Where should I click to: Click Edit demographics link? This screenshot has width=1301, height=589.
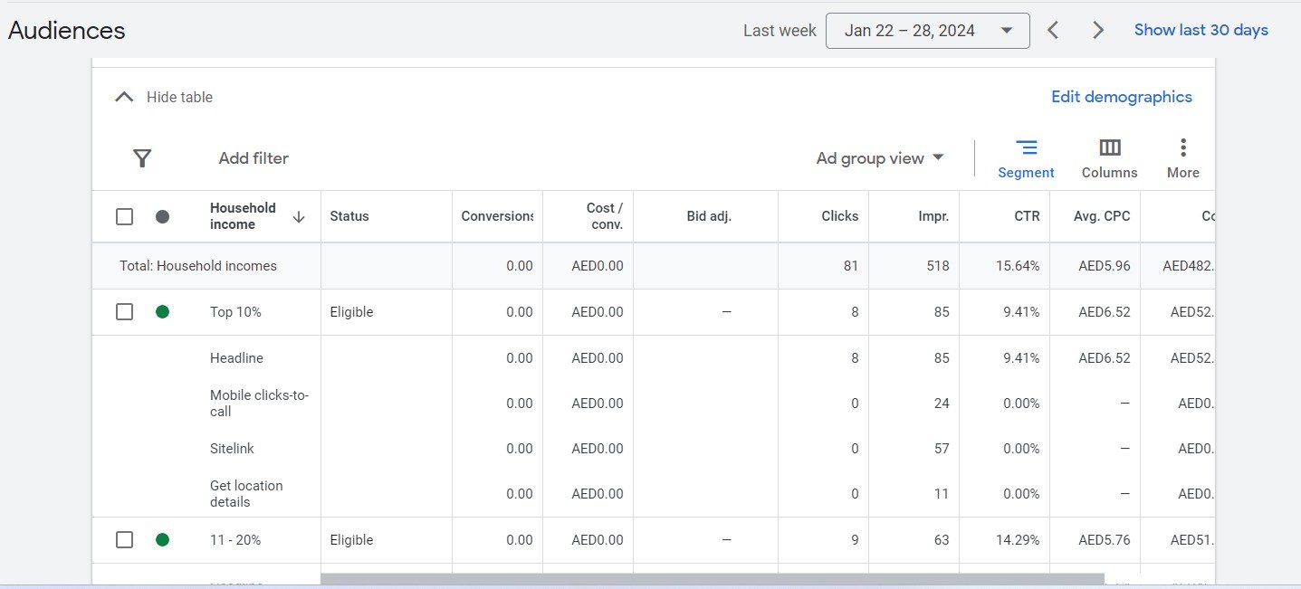click(1121, 97)
